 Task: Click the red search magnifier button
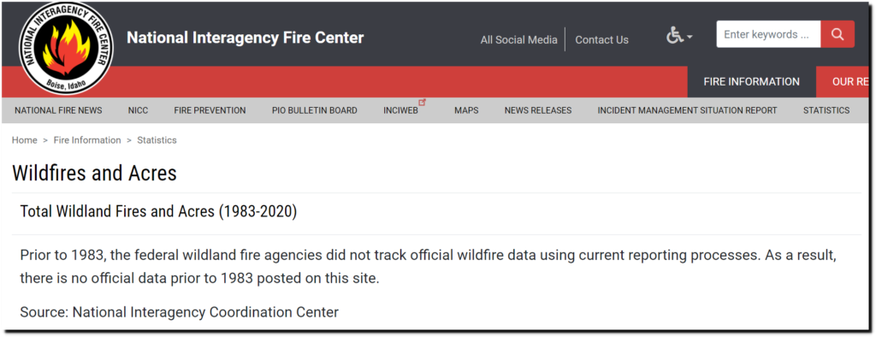pyautogui.click(x=838, y=34)
